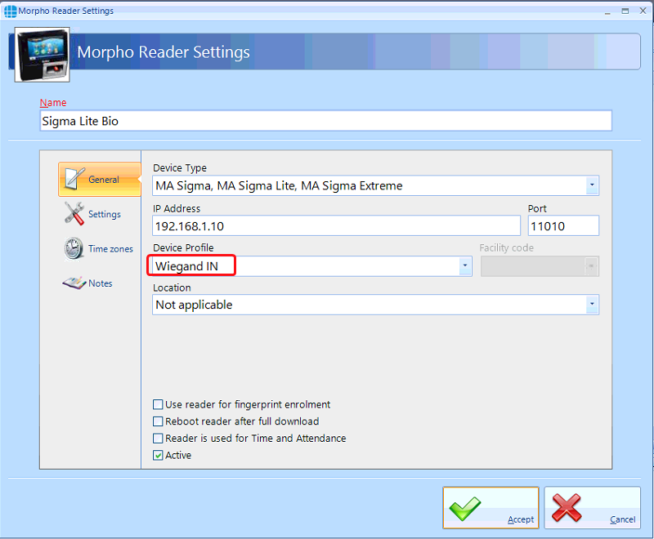Click the green checkmark Accept icon

[464, 508]
